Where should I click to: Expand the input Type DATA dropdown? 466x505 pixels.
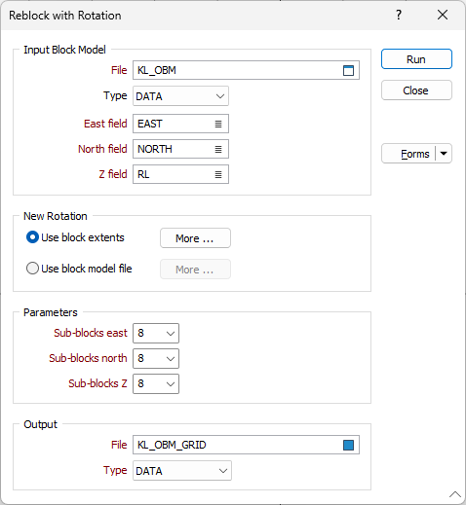(180, 96)
